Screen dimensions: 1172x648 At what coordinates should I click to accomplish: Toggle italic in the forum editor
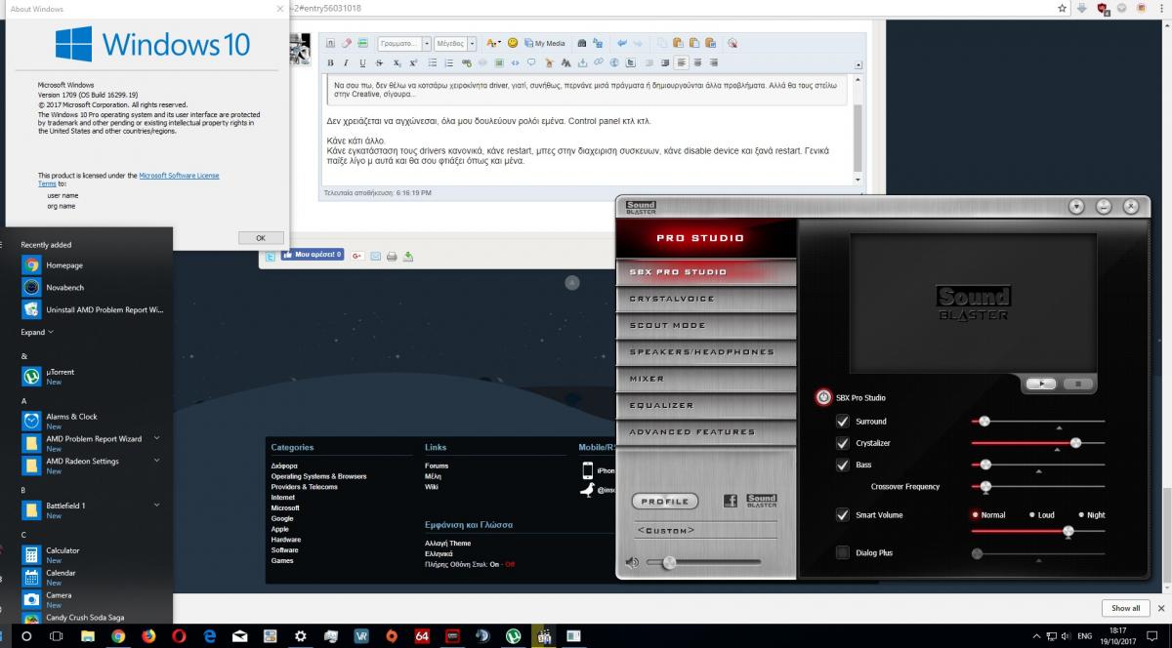coord(347,62)
